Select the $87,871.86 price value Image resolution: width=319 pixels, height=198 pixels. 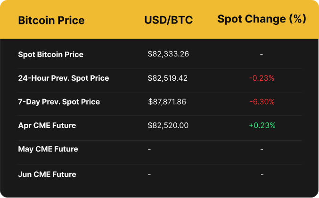[167, 101]
